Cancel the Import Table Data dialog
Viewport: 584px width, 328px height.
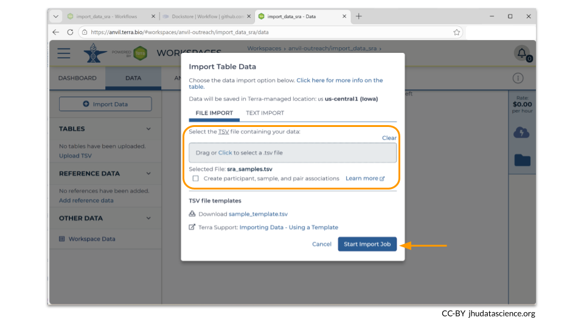[322, 244]
